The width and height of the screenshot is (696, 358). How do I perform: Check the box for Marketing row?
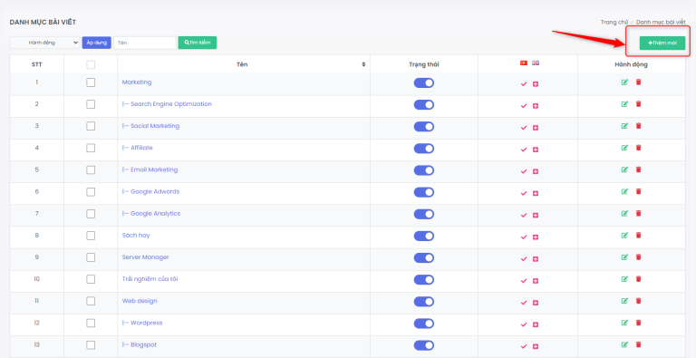(x=91, y=82)
